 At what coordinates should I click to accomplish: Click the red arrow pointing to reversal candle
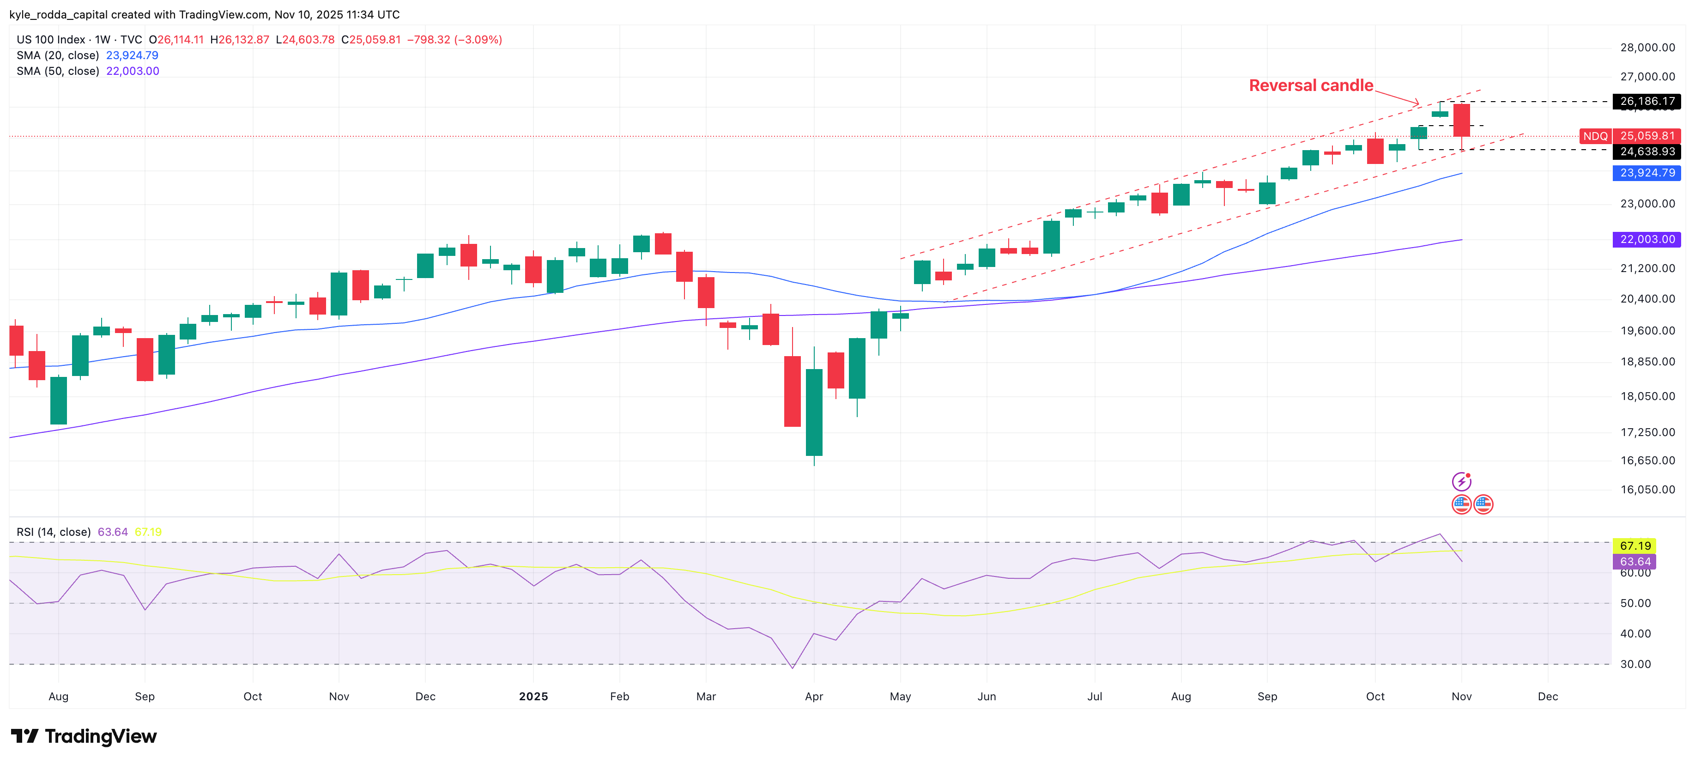pos(1396,97)
